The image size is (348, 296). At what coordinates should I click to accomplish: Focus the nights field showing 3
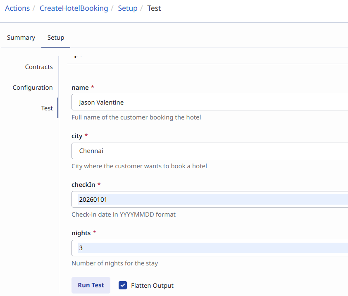[209, 248]
